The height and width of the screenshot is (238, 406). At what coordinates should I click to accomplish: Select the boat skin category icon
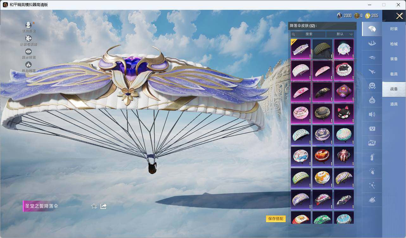372,43
